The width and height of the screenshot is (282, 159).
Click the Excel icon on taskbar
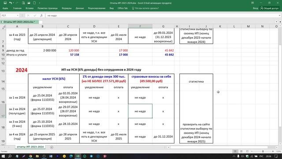(x=78, y=156)
